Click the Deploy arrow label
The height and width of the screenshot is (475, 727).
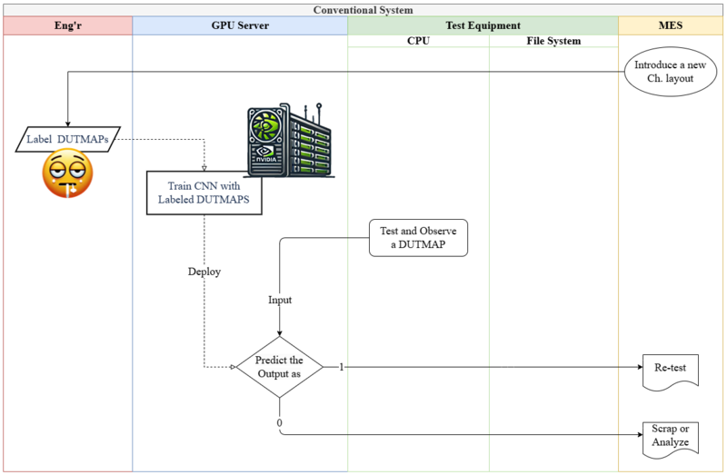pos(204,272)
